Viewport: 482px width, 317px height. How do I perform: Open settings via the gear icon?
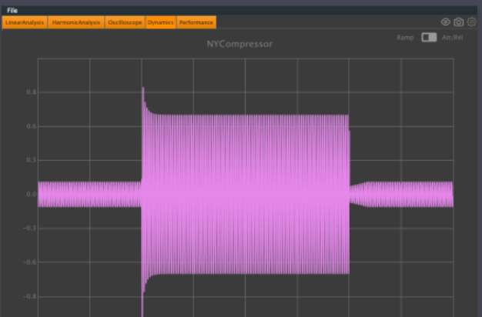471,22
